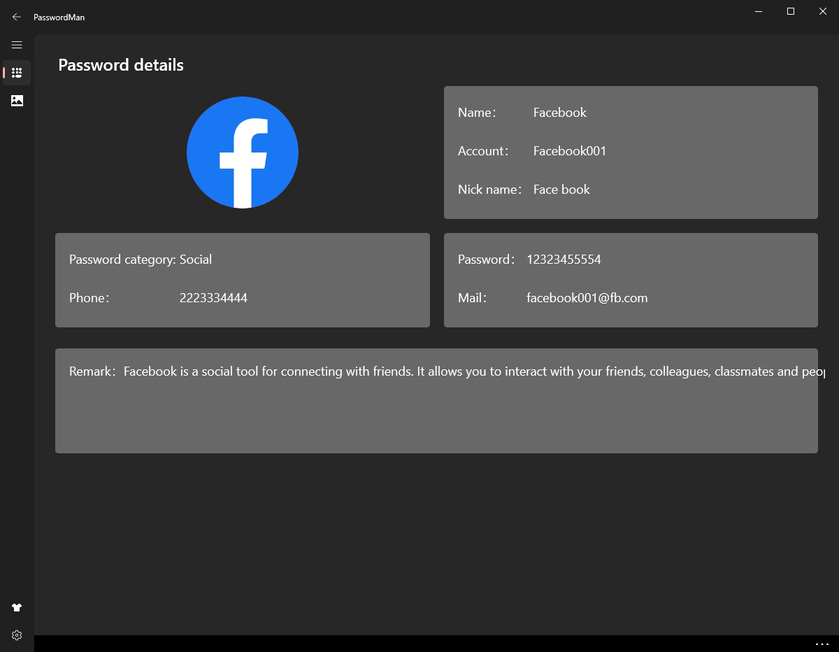Screen dimensions: 839x652
Task: Click the phone number 2223334444
Action: [x=213, y=298]
